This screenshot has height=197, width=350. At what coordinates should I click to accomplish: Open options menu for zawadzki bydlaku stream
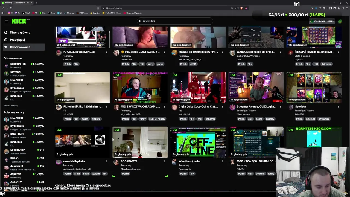106,161
